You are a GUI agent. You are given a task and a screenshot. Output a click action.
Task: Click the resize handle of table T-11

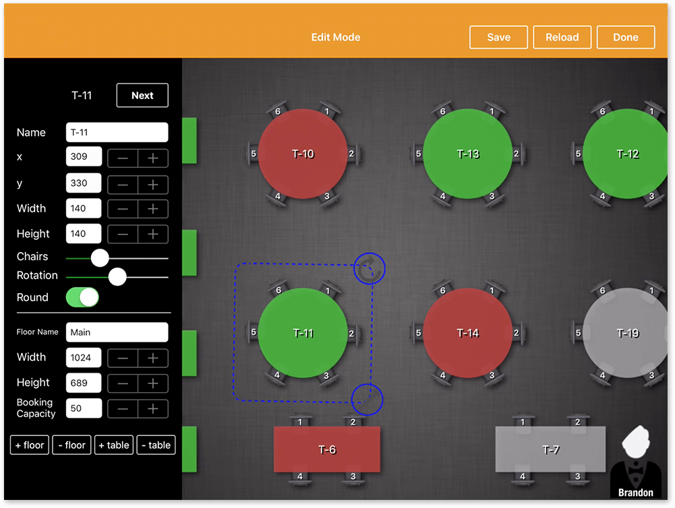(367, 400)
